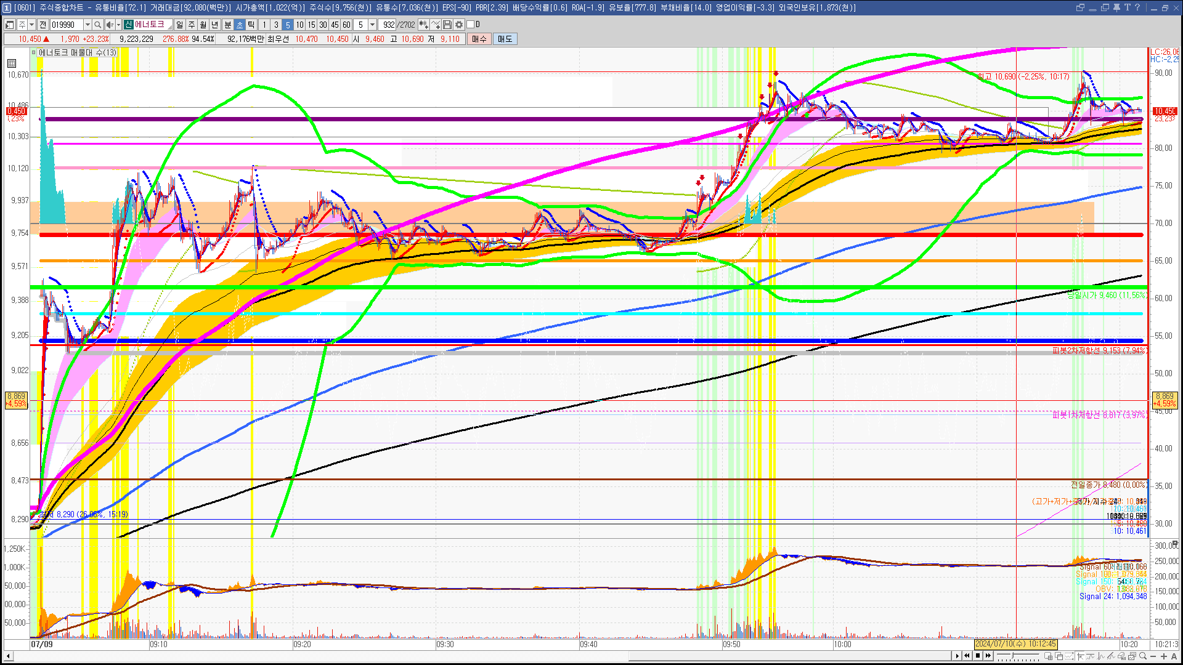This screenshot has width=1183, height=665.
Task: Click the red 매수 buy button
Action: 479,39
